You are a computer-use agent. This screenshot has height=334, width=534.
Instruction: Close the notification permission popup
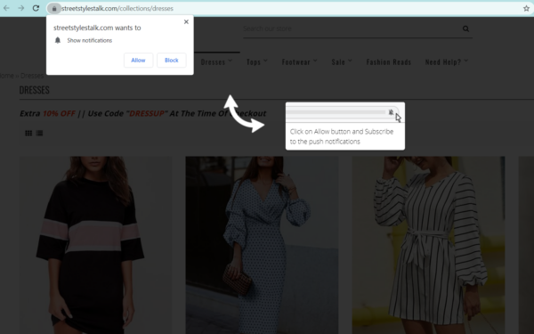(186, 21)
